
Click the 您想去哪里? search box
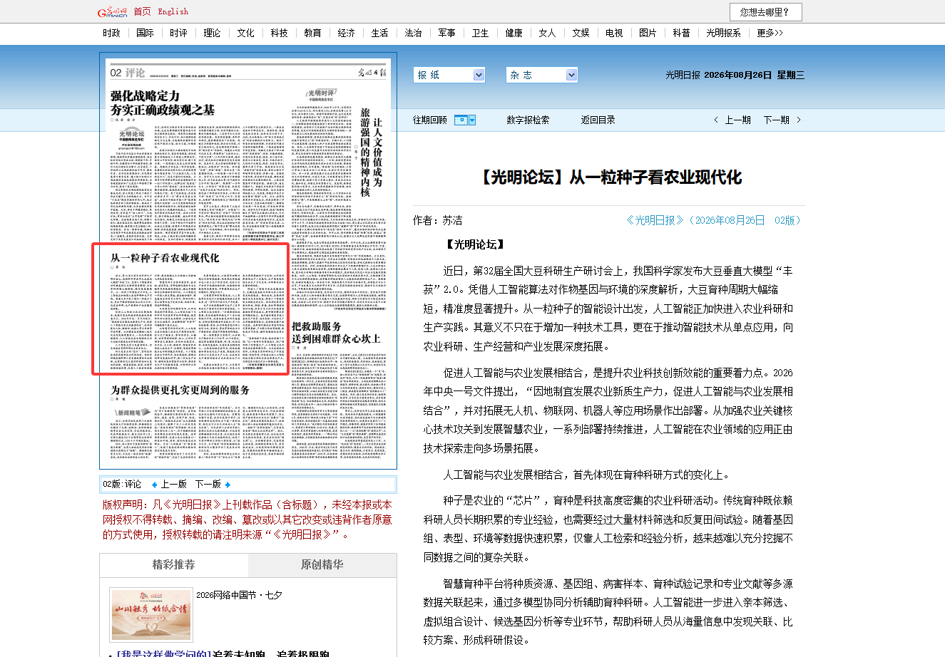(x=765, y=12)
